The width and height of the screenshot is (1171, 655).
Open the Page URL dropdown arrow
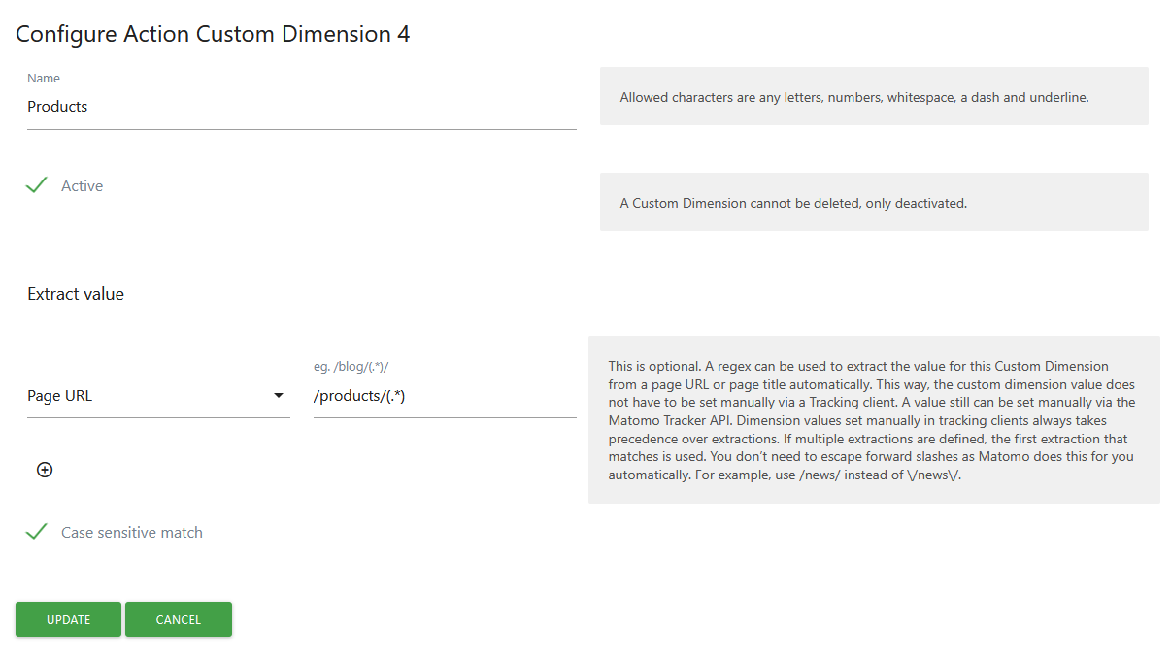pos(279,396)
